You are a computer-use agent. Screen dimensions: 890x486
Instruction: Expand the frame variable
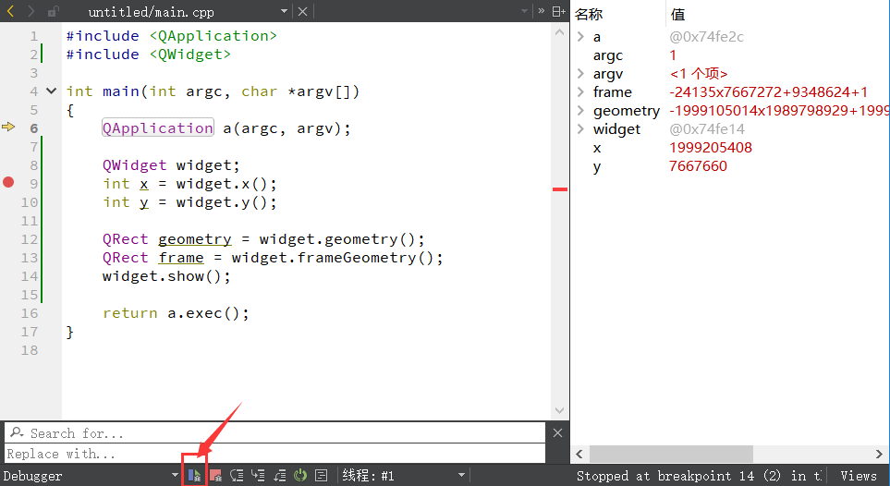580,92
